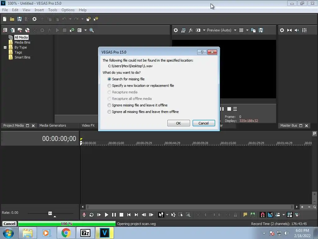This screenshot has height=239, width=318.
Task: Open the Insert menu
Action: 39,10
